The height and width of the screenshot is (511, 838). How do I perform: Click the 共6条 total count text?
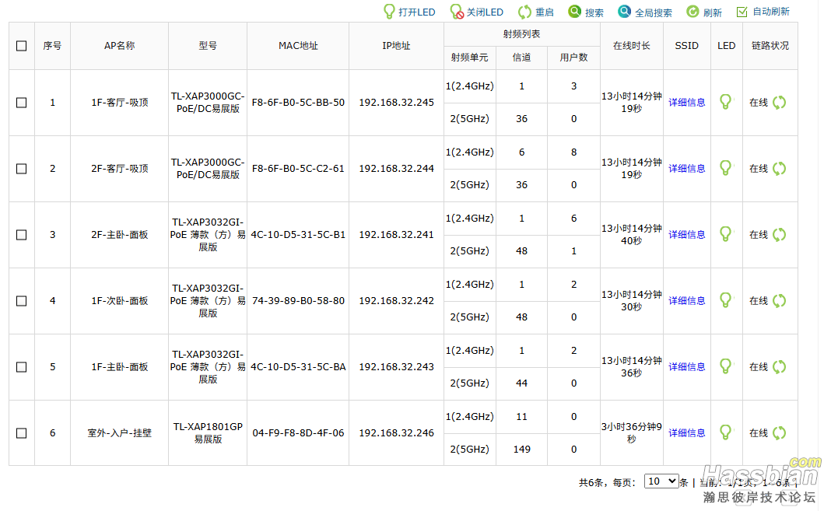tap(591, 483)
